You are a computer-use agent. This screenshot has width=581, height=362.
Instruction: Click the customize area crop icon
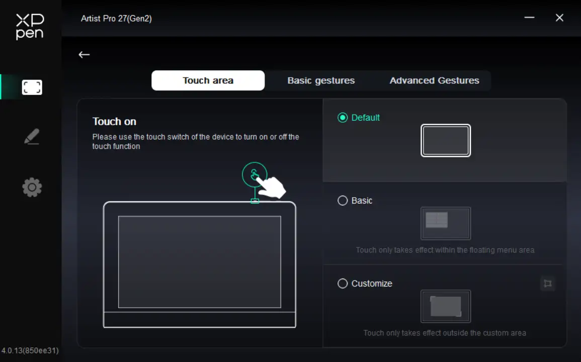pos(548,284)
